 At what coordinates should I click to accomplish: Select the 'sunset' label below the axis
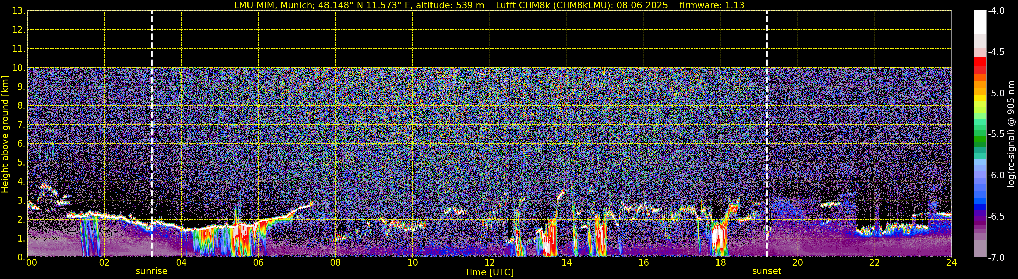[767, 271]
